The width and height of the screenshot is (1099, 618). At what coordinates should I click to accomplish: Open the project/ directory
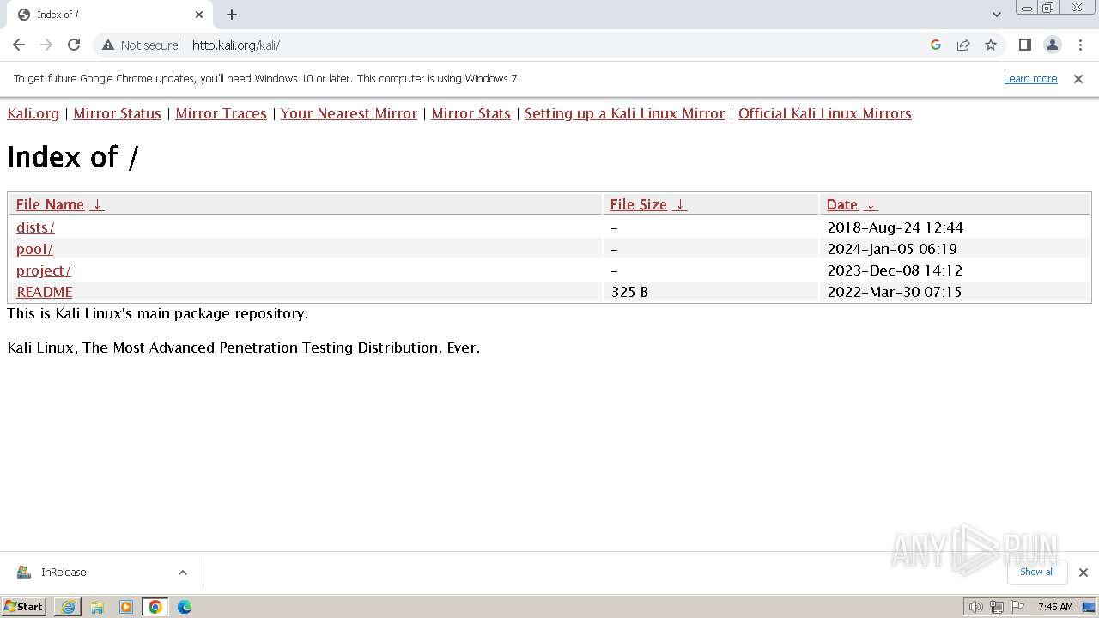pyautogui.click(x=44, y=270)
